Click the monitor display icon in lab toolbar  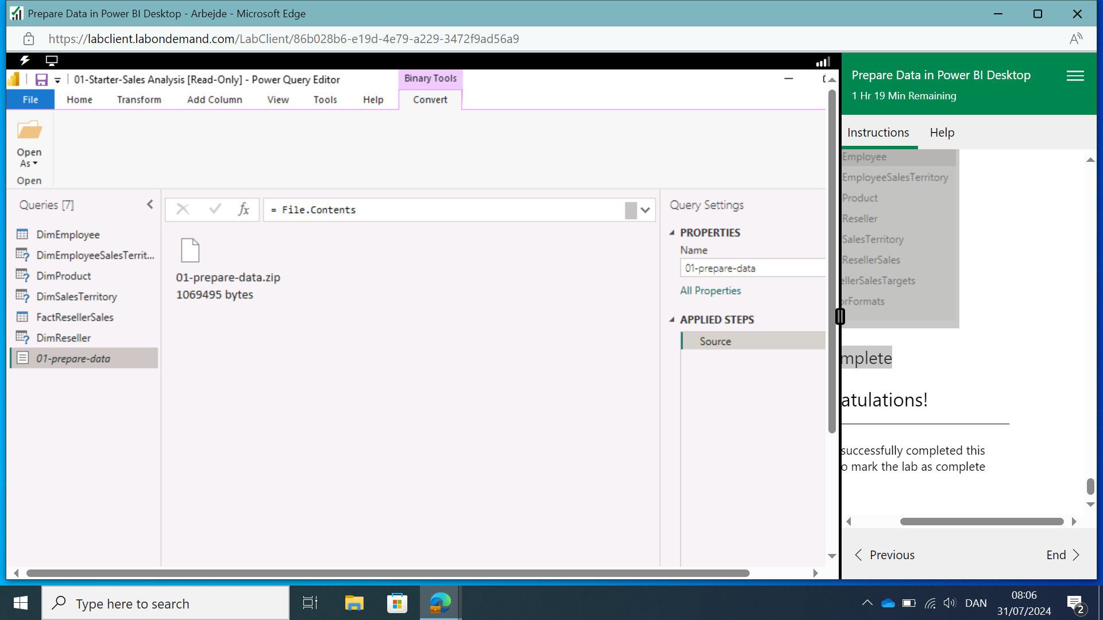[x=52, y=60]
